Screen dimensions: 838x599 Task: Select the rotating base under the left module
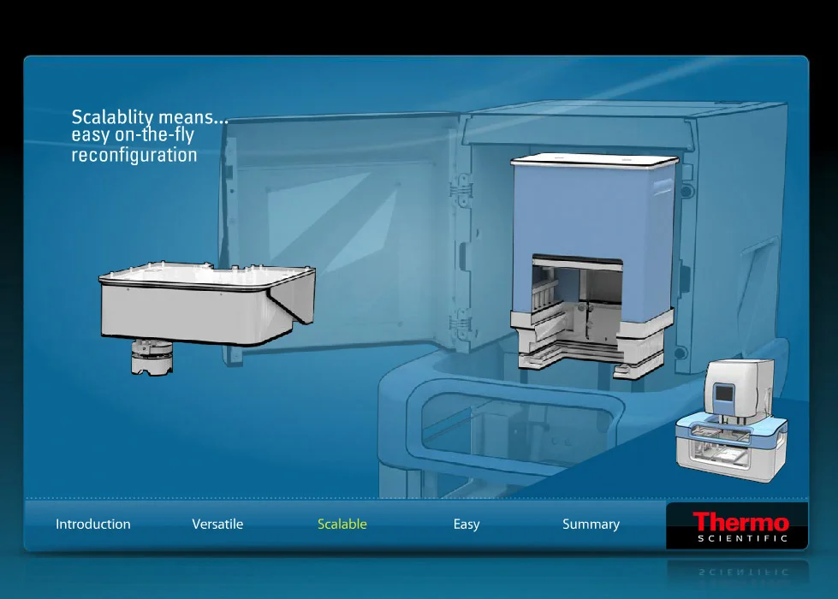point(152,355)
